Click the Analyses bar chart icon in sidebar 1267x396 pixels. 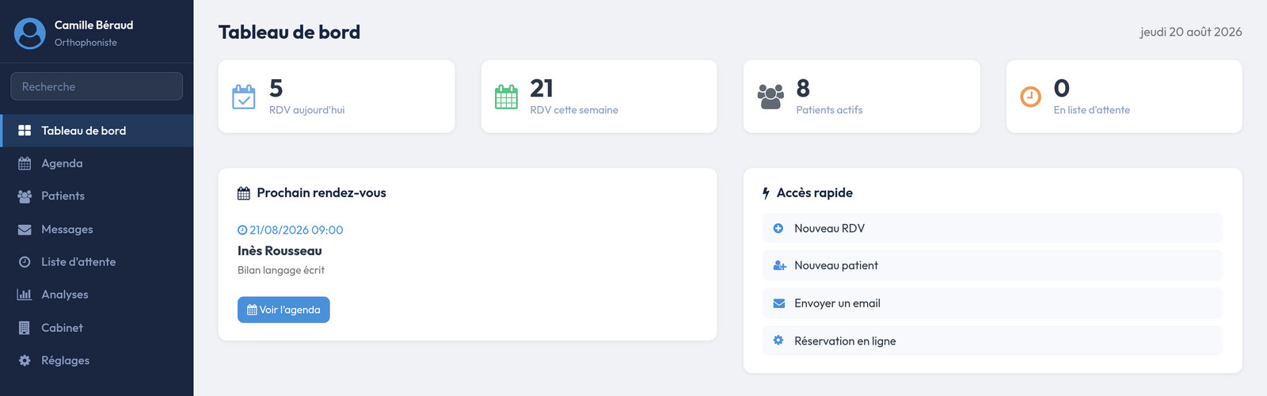coord(25,295)
